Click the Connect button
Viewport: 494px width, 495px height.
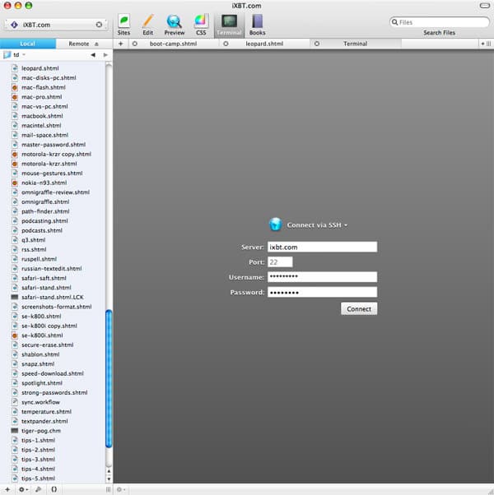click(359, 308)
